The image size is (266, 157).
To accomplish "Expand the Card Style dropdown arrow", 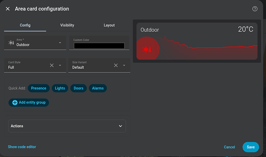I will click(60, 65).
